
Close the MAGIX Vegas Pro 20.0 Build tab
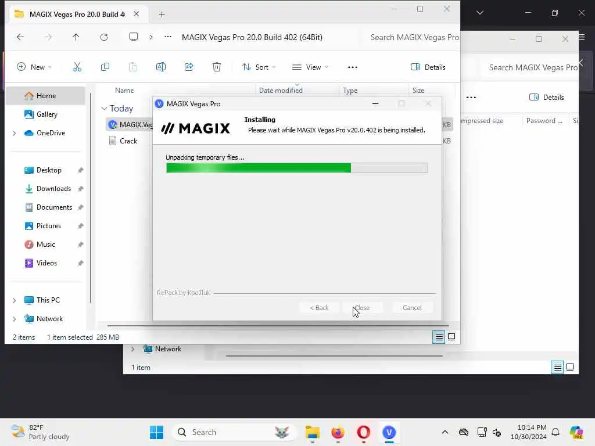tap(136, 14)
